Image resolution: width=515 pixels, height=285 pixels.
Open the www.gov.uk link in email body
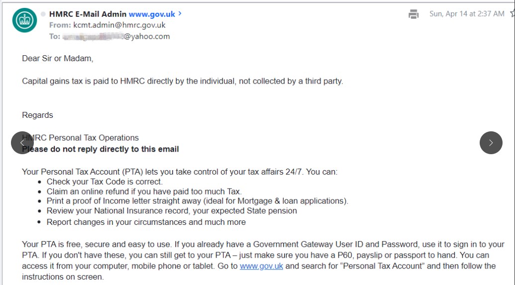[x=261, y=266]
